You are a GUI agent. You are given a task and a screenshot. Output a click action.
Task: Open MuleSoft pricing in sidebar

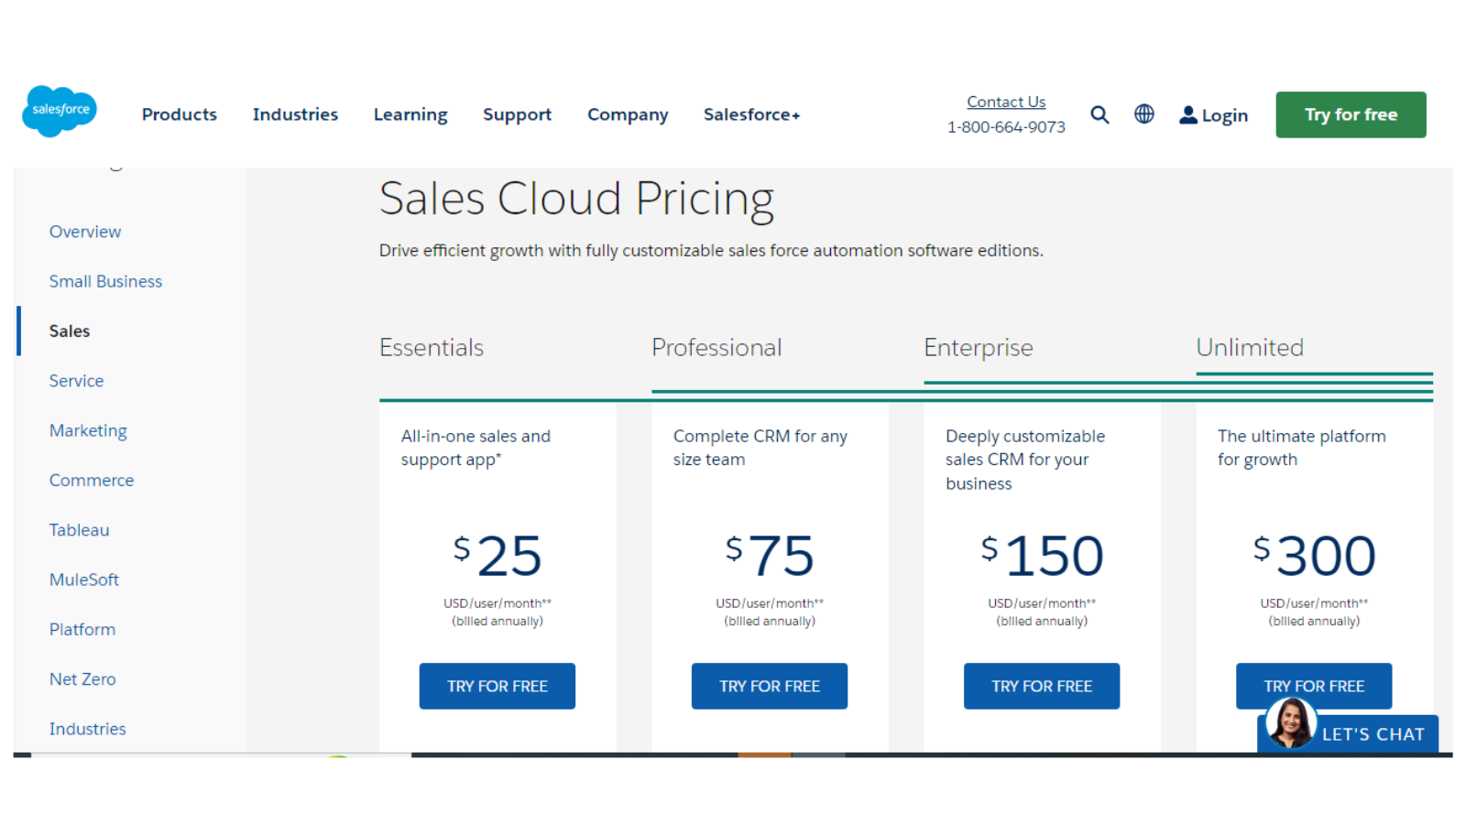[x=84, y=580]
